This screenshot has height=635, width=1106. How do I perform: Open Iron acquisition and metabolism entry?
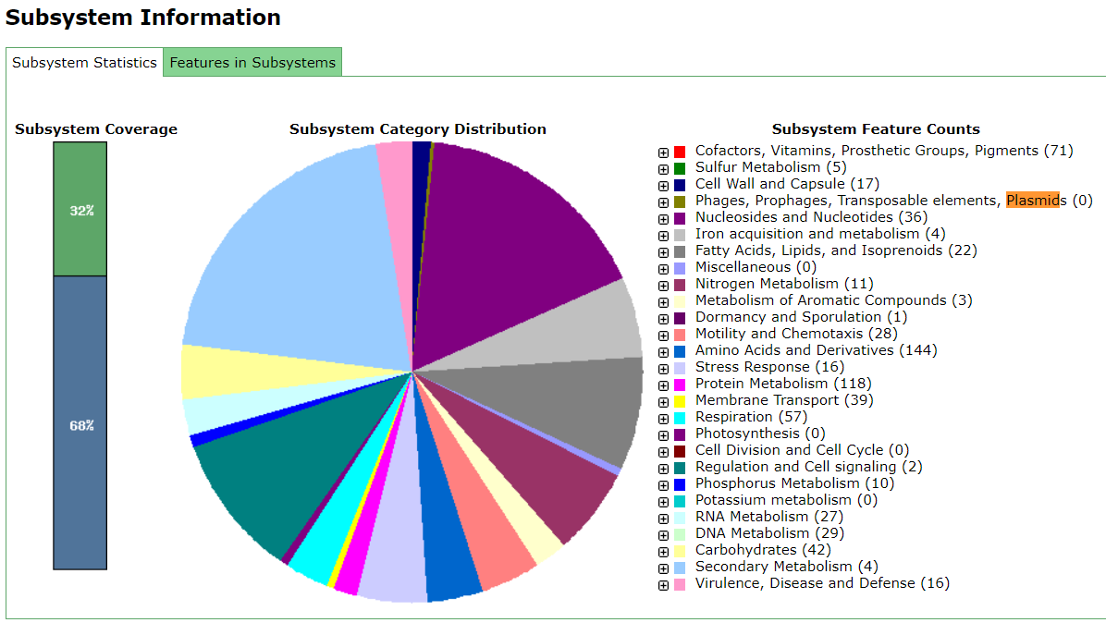point(820,234)
